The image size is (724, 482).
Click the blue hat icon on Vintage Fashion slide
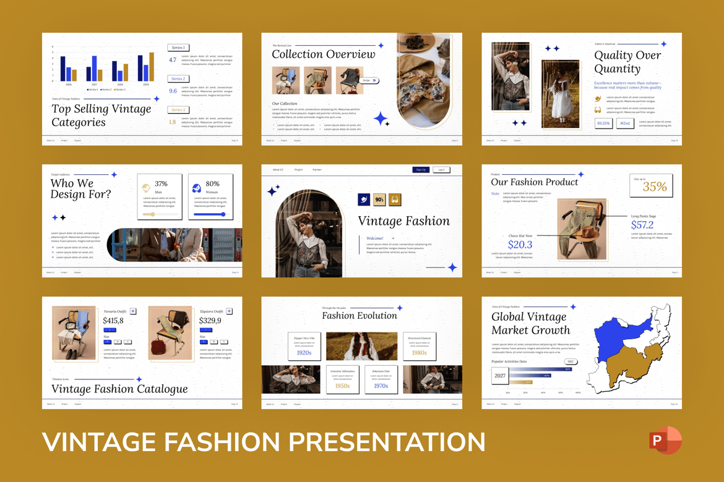click(364, 199)
